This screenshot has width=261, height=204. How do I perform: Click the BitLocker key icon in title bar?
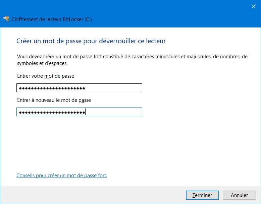pos(6,19)
